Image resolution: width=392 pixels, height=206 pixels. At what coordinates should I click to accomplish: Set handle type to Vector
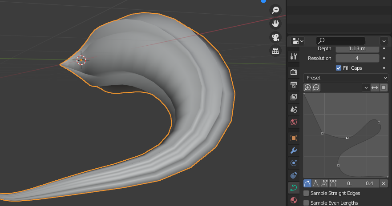316,183
